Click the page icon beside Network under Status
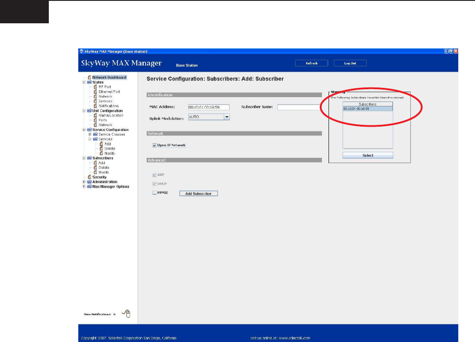Viewport: 475px width, 342px height. 95,97
